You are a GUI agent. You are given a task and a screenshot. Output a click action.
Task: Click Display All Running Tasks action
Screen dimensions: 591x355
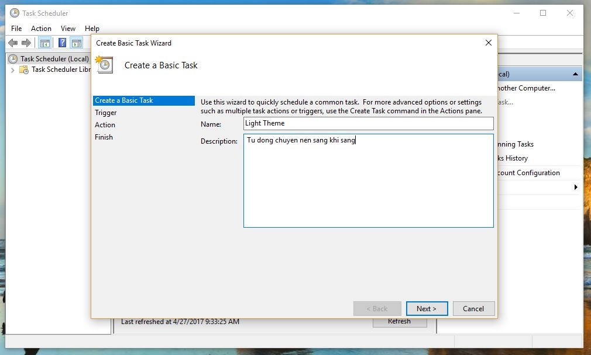(x=516, y=144)
